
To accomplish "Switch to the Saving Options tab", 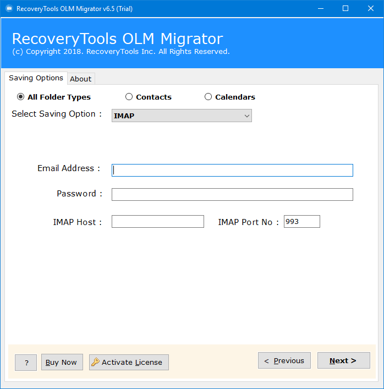I will [36, 78].
